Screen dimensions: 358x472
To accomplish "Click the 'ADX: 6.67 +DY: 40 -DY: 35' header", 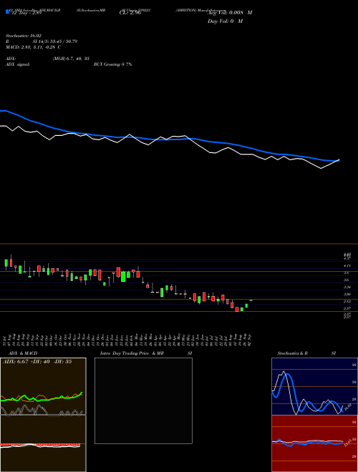I will tap(37, 362).
